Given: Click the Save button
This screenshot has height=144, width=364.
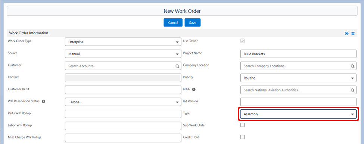Looking at the screenshot, I should (192, 22).
